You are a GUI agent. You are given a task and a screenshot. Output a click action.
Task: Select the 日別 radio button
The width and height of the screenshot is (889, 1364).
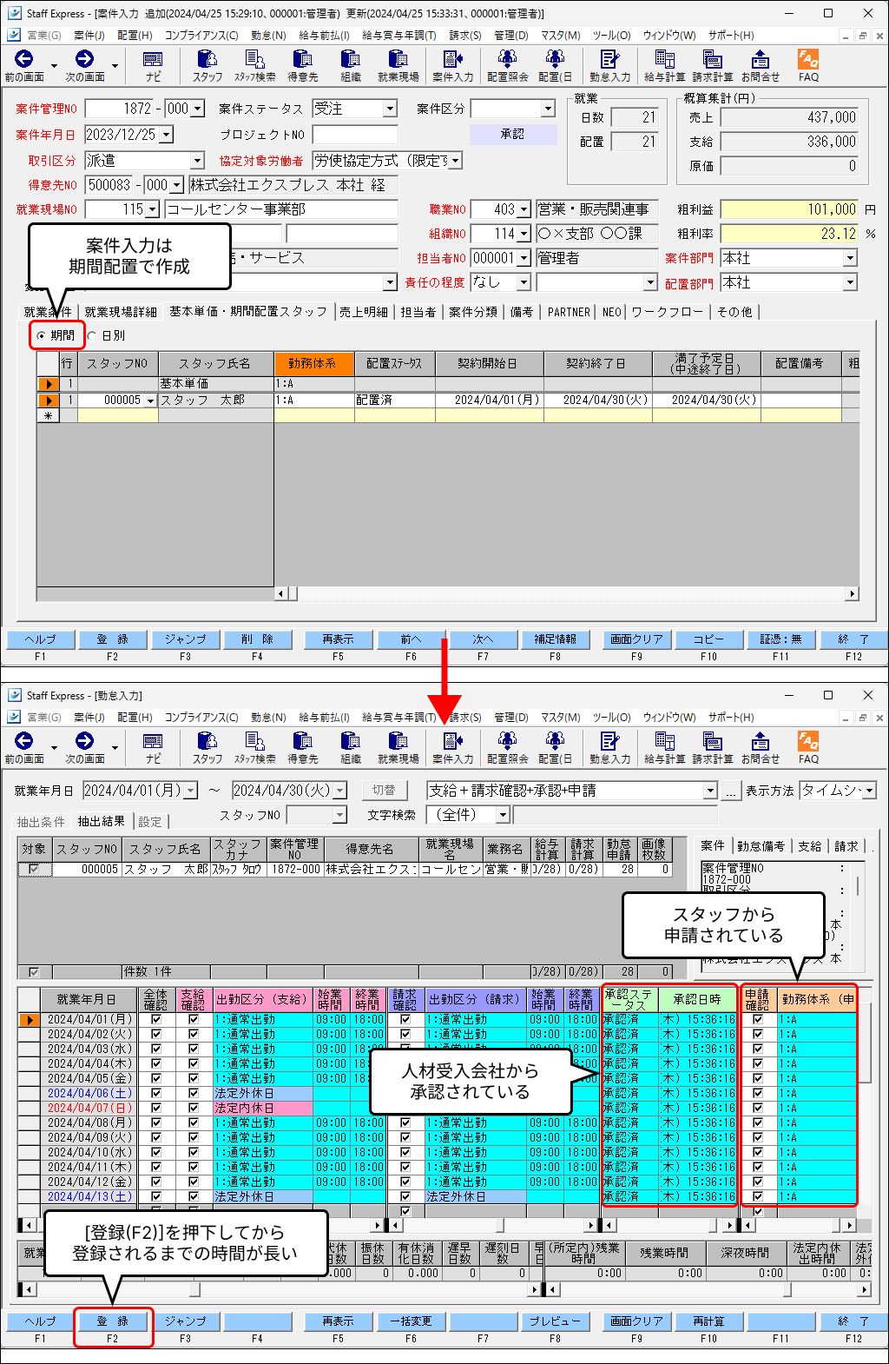tap(92, 335)
